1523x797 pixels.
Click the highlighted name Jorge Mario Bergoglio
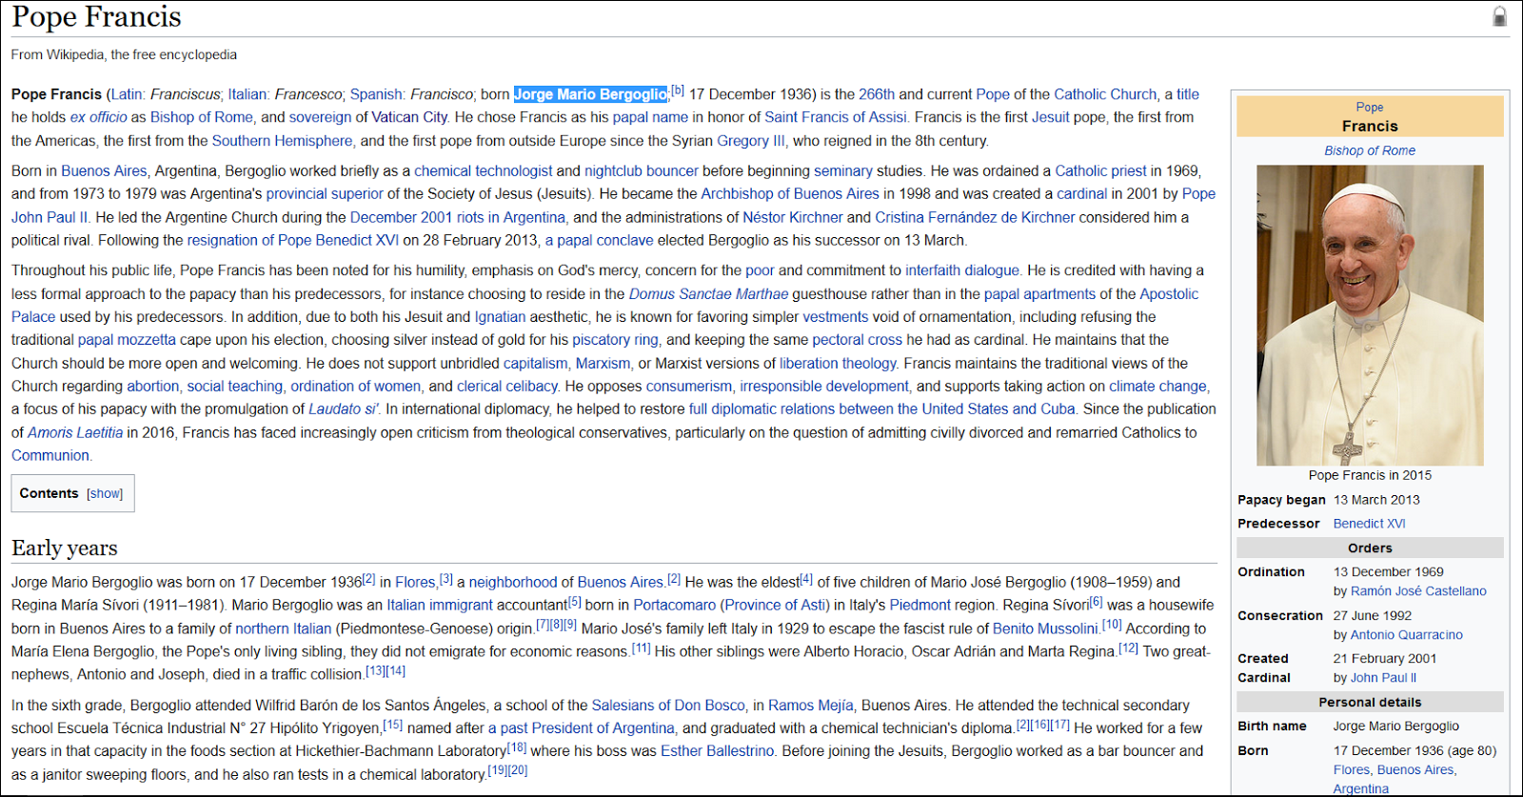tap(590, 94)
